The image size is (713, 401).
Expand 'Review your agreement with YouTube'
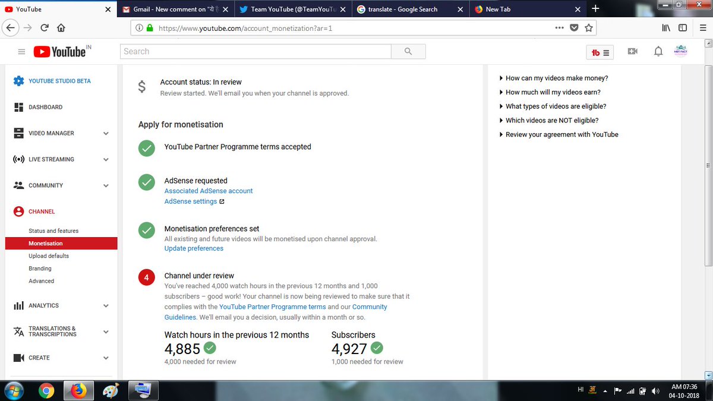559,135
